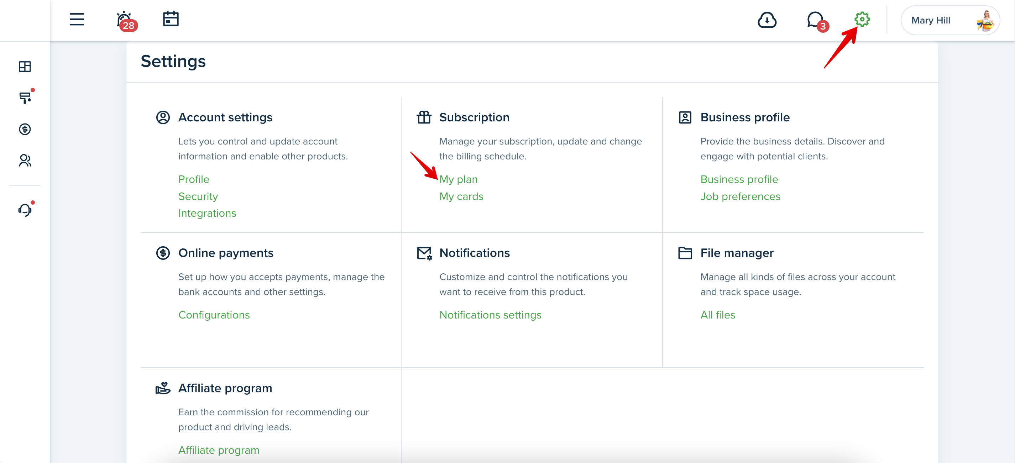The width and height of the screenshot is (1015, 463).
Task: Click the Subscription gift icon
Action: pyautogui.click(x=424, y=117)
